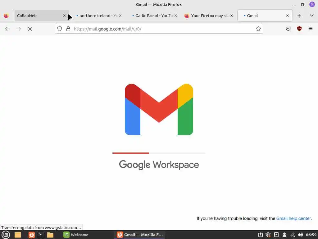This screenshot has width=318, height=239.
Task: Expand the list all tabs dropdown
Action: click(x=312, y=16)
